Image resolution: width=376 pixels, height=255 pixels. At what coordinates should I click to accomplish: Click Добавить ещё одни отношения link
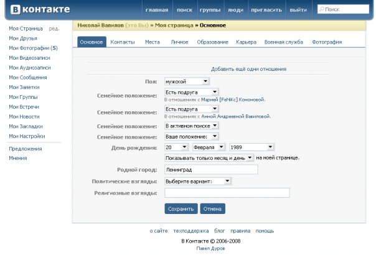248,69
